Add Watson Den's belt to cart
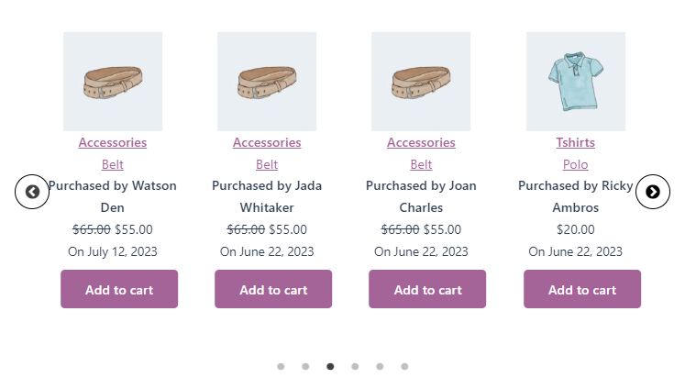685x389 pixels. coord(119,289)
